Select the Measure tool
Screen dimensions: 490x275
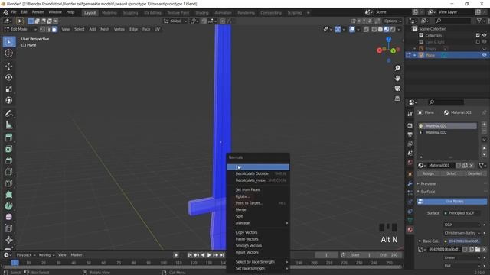pyautogui.click(x=9, y=125)
